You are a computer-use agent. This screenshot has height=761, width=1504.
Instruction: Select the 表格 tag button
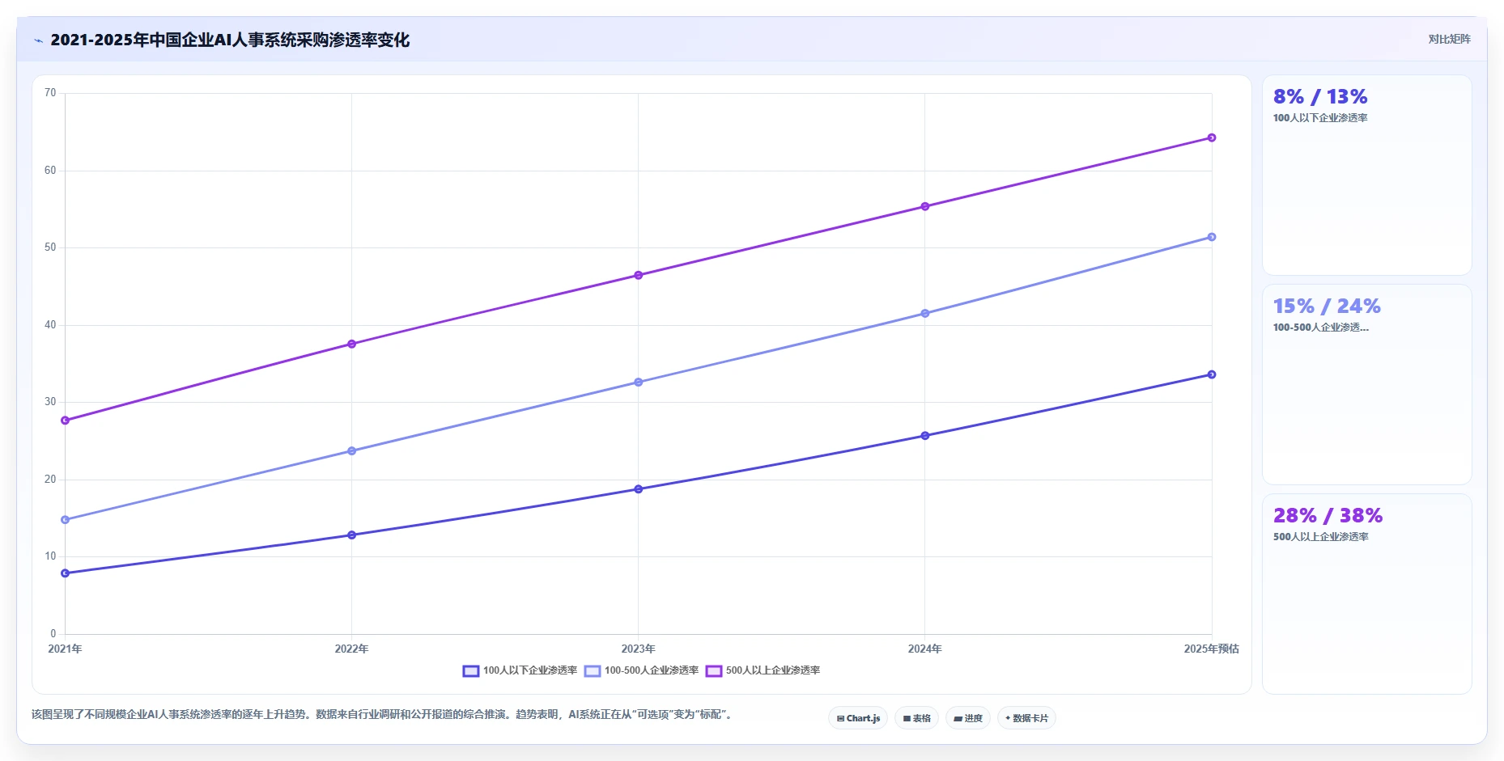point(916,718)
